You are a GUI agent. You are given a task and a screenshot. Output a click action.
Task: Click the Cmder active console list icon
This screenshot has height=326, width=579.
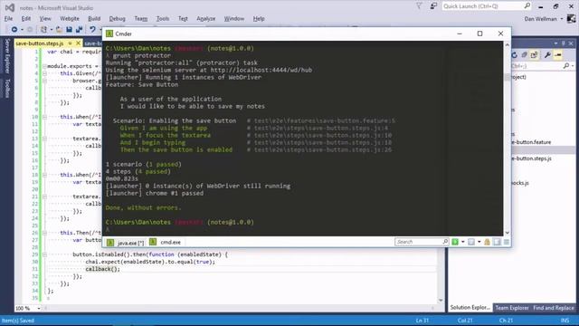pyautogui.click(x=471, y=242)
